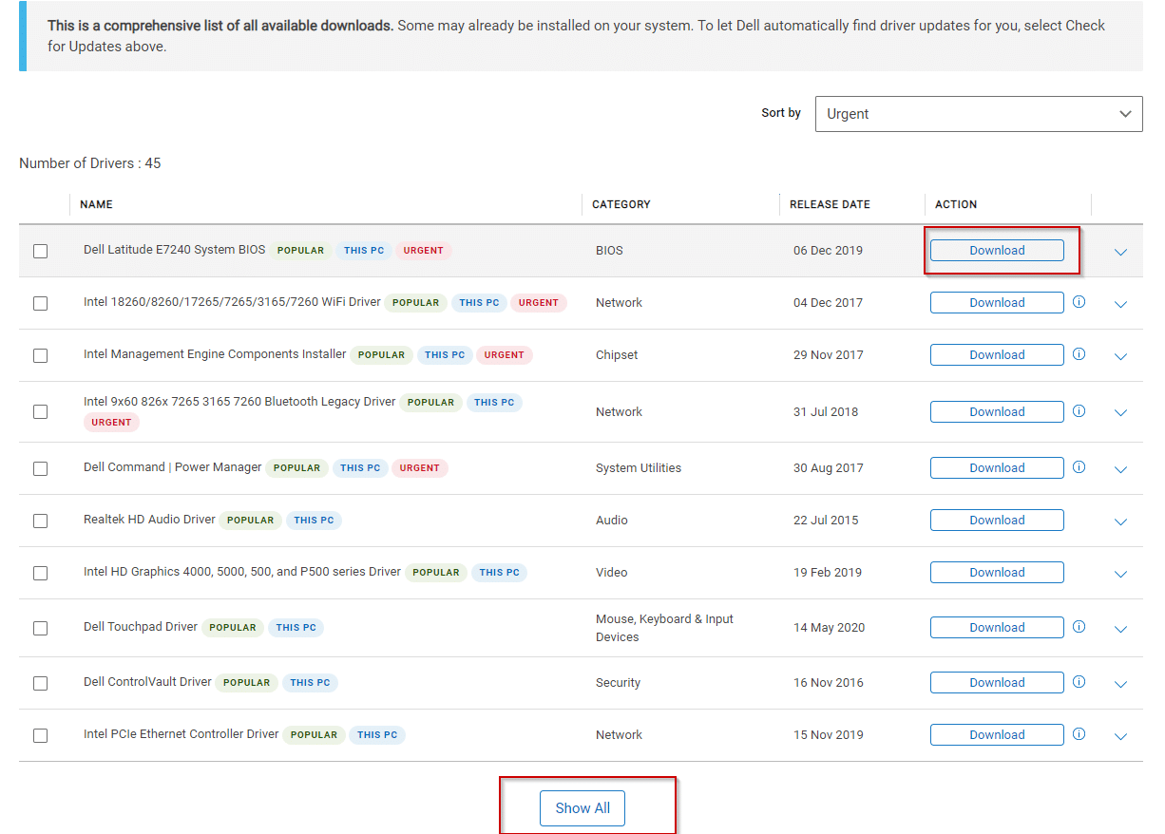Expand Dell ControlVault Driver row chevron
The width and height of the screenshot is (1165, 834).
pyautogui.click(x=1120, y=684)
